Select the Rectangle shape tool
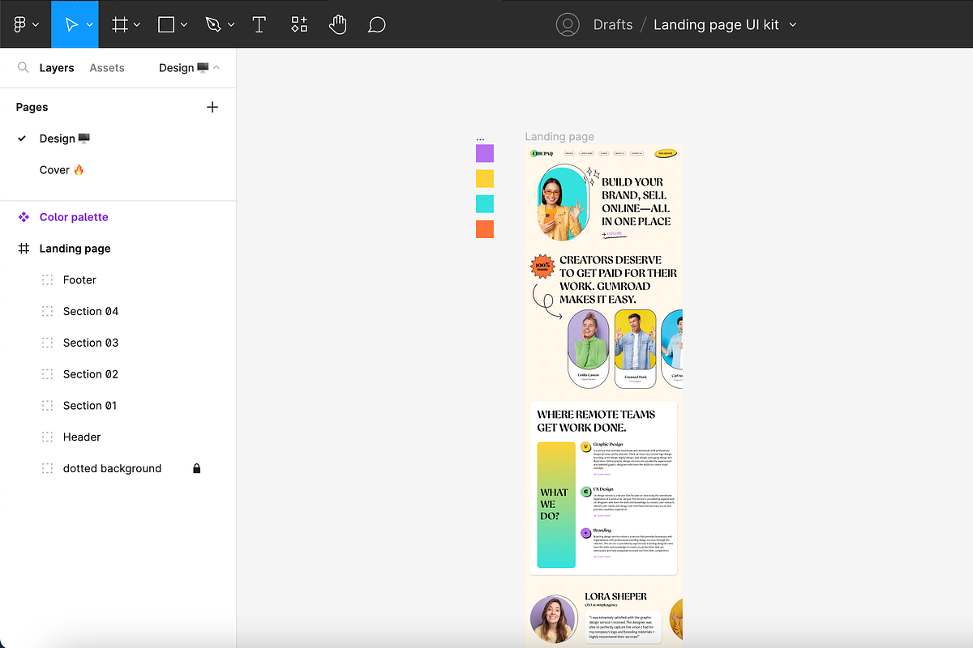The width and height of the screenshot is (973, 648). click(x=166, y=24)
